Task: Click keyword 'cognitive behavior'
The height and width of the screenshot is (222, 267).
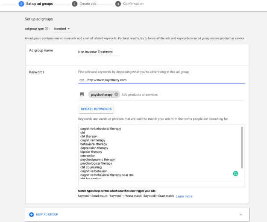Action: 94,171
